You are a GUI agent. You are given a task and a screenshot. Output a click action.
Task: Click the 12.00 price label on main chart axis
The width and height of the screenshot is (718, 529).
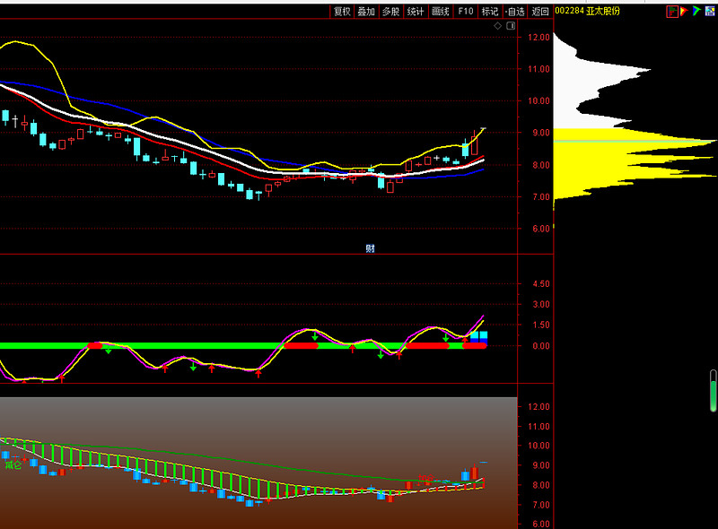(x=538, y=38)
